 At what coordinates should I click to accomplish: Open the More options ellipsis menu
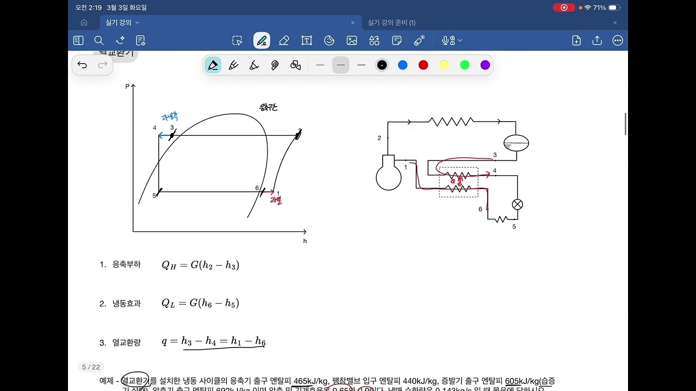[618, 41]
